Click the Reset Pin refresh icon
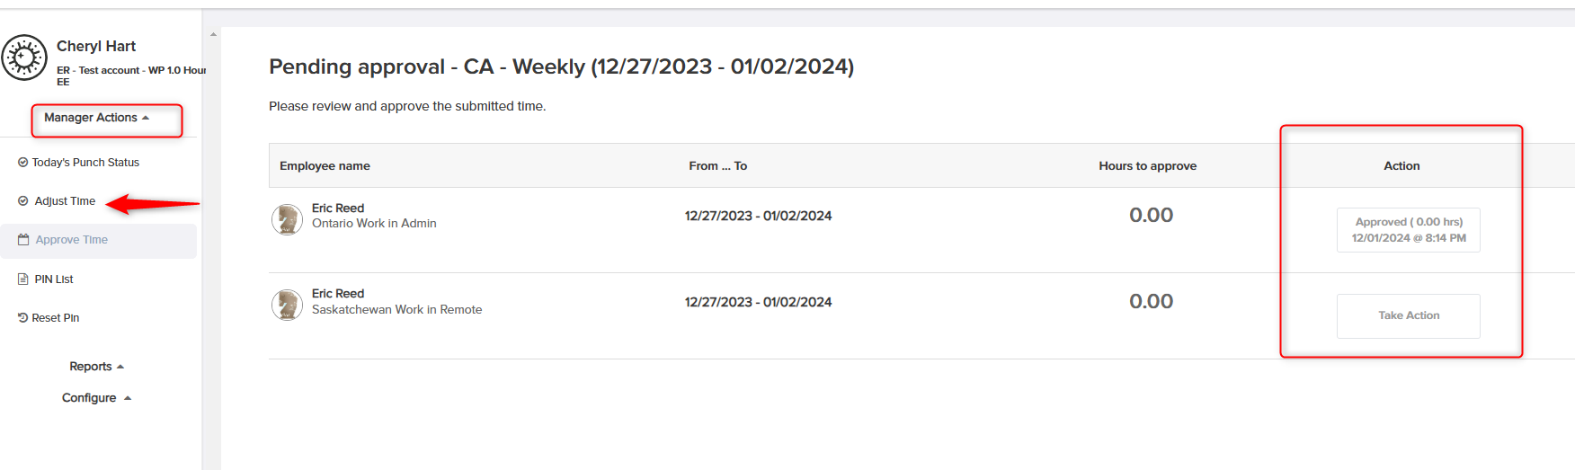1575x470 pixels. tap(22, 318)
